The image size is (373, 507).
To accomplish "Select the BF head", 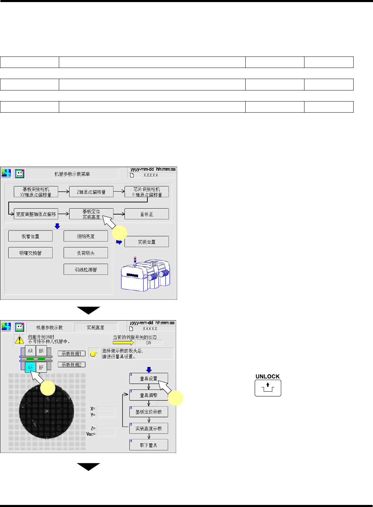I will [x=41, y=367].
